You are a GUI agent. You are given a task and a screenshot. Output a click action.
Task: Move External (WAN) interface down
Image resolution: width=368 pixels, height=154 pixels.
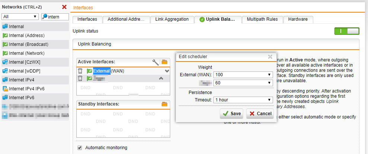167,71
